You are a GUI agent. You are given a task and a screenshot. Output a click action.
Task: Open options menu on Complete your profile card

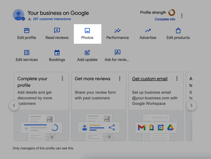pos(63,79)
